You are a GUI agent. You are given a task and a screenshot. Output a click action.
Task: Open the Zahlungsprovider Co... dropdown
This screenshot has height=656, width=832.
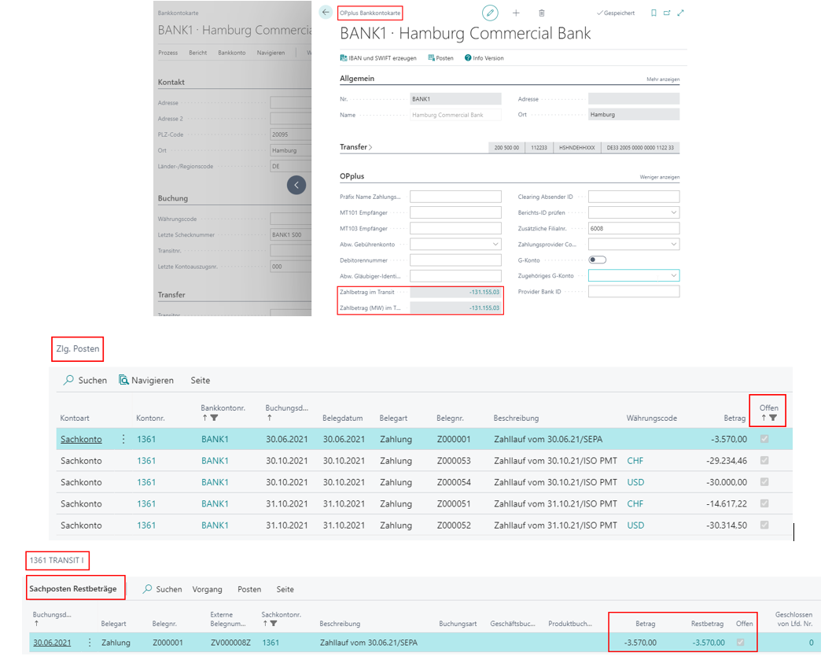click(673, 244)
